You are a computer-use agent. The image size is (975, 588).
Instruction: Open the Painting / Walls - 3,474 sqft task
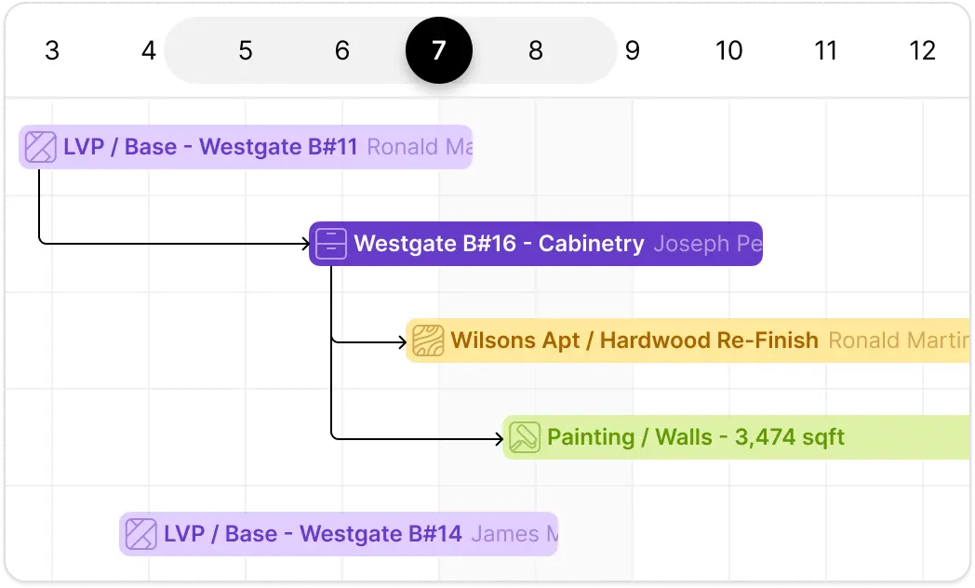(737, 437)
